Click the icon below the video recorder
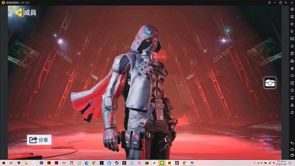The height and width of the screenshot is (166, 295). (292, 83)
